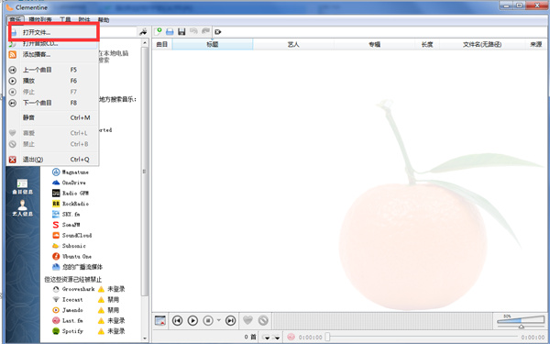550x344 pixels.
Task: Click the 未登录 status next to Last.fm
Action: click(116, 320)
